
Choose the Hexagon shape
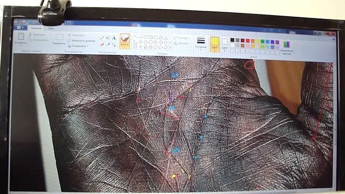pyautogui.click(x=151, y=42)
